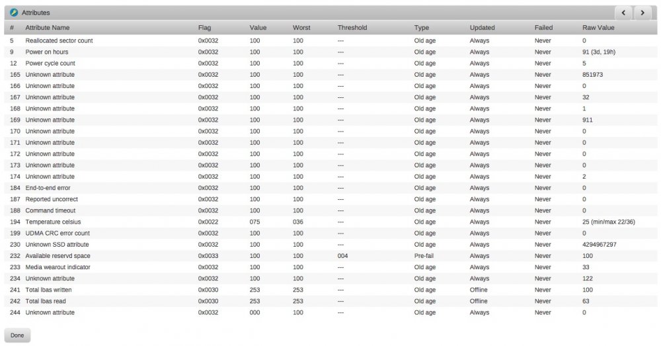This screenshot has height=346, width=661.
Task: Click flag 0x0022 in Temperature row
Action: pyautogui.click(x=208, y=222)
